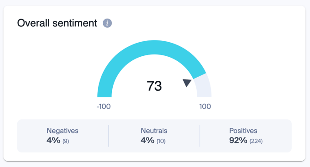Click the Overall sentiment heading
310x167 pixels.
pyautogui.click(x=57, y=23)
